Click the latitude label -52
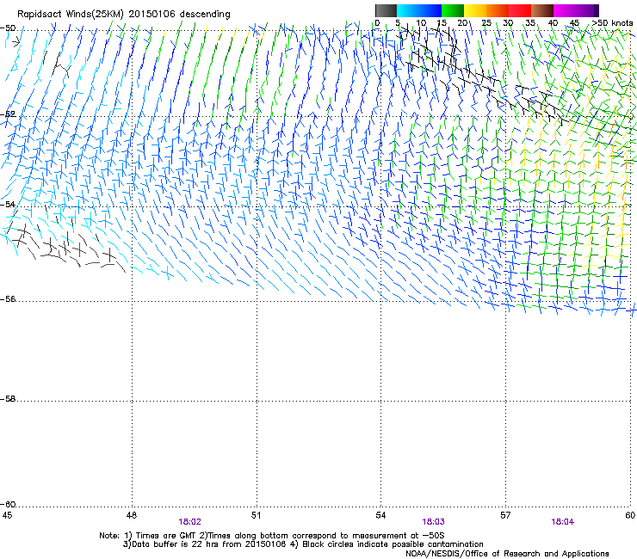Screen dimensions: 637x559 [8, 114]
